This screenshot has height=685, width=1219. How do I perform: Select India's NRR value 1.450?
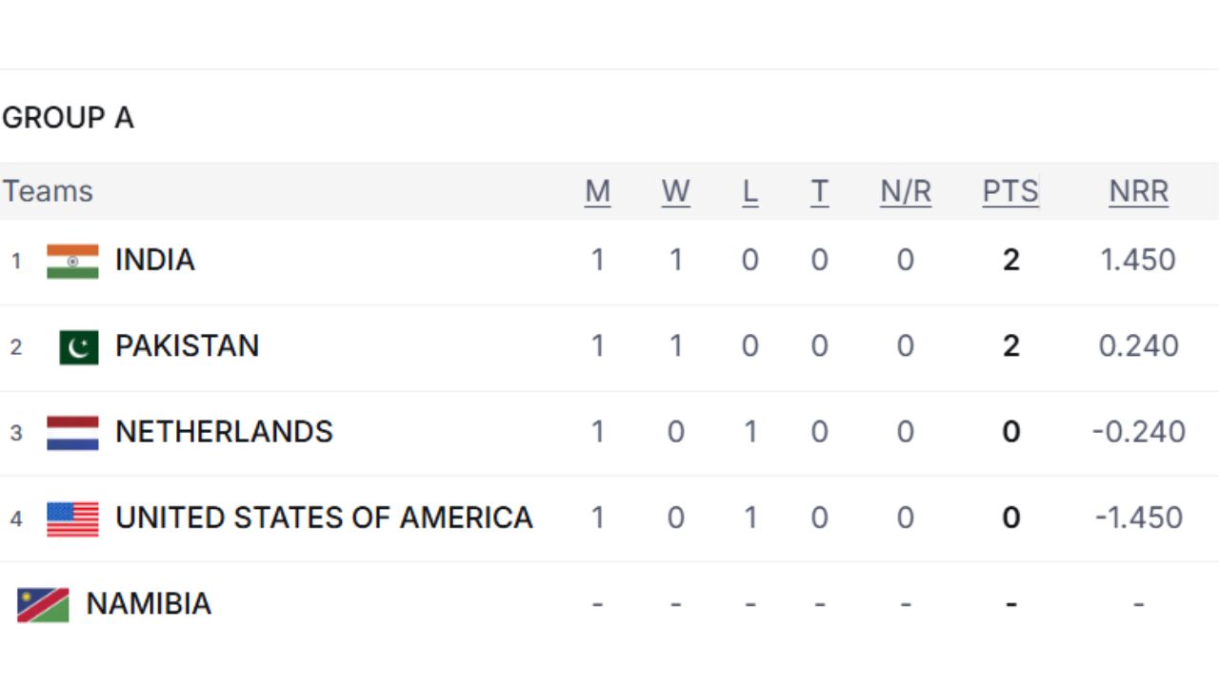click(x=1138, y=260)
